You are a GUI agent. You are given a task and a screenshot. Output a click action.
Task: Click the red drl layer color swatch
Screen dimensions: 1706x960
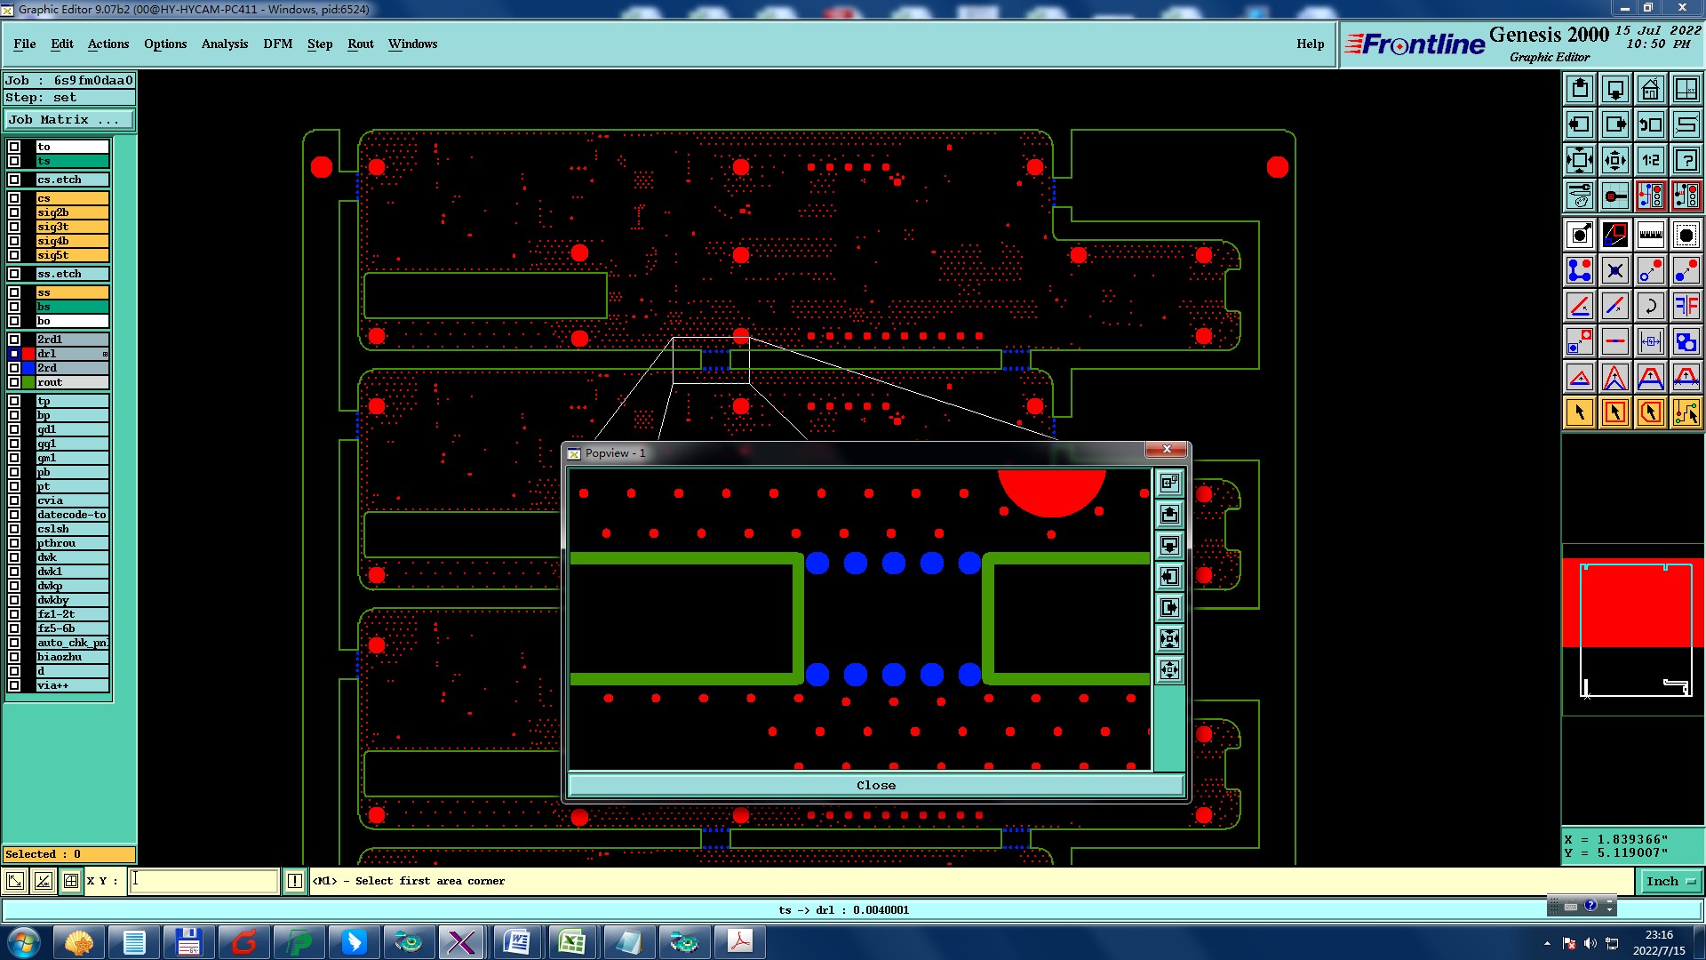[x=28, y=354]
